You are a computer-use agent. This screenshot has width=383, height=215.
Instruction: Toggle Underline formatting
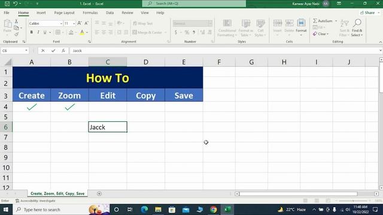[45, 32]
